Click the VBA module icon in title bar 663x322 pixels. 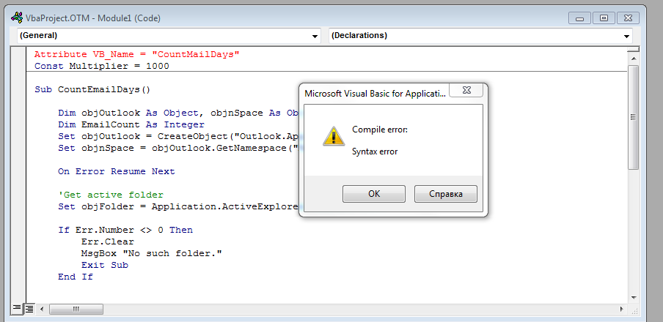pos(15,18)
